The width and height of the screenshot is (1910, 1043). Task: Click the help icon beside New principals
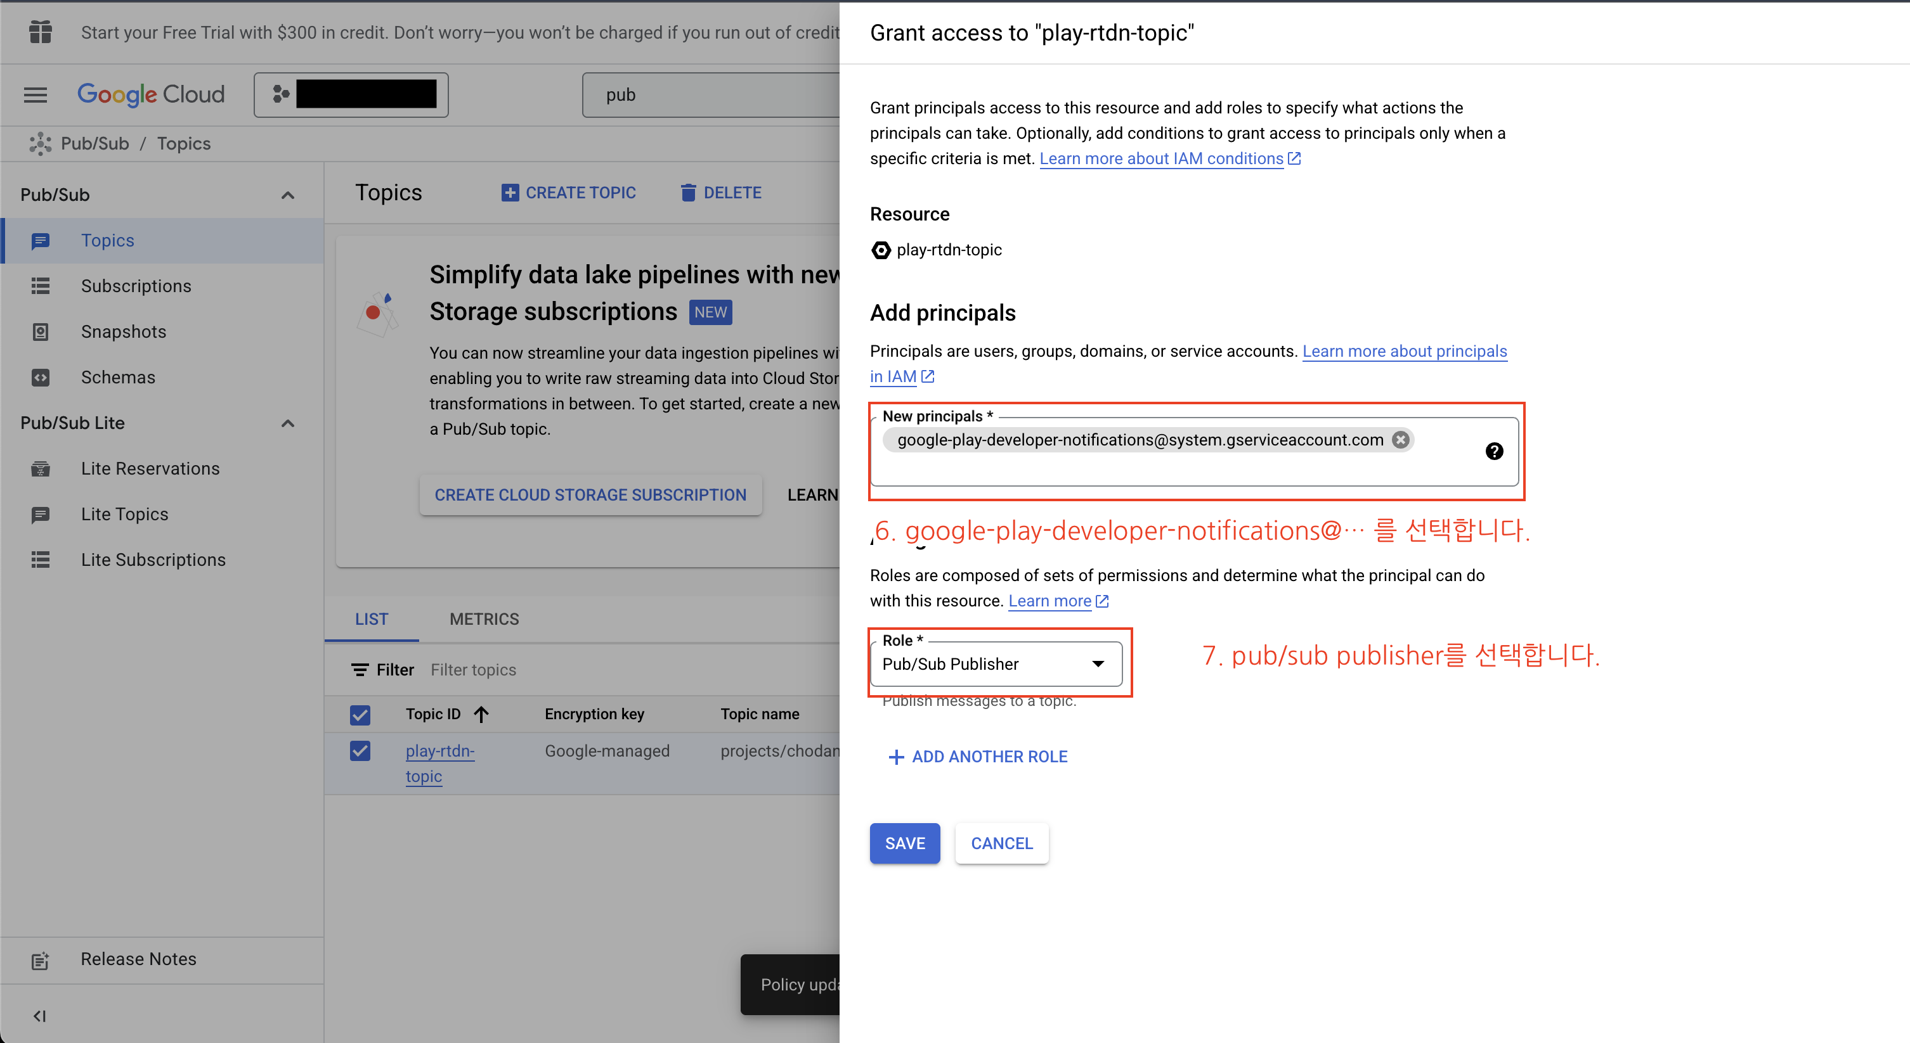[x=1495, y=451]
